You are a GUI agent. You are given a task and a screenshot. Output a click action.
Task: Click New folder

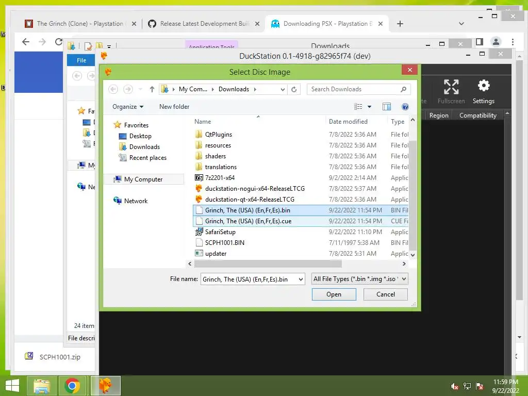(x=174, y=107)
